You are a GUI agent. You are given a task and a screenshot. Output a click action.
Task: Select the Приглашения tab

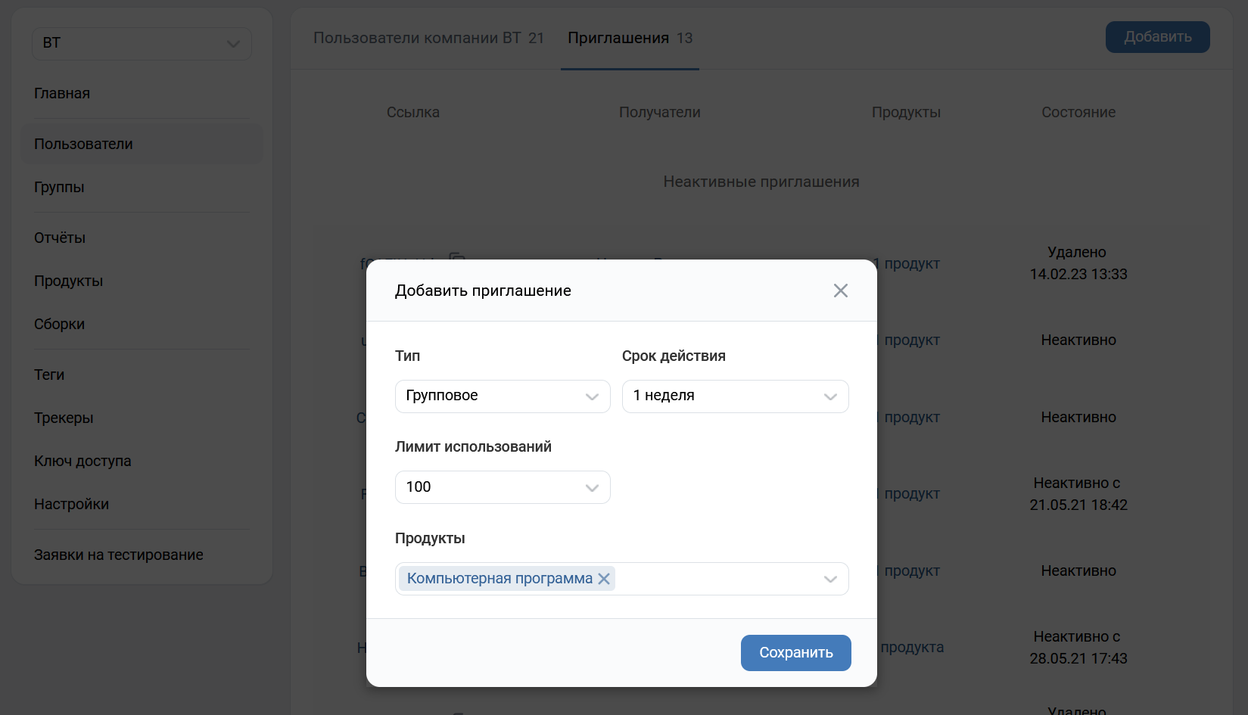click(630, 38)
